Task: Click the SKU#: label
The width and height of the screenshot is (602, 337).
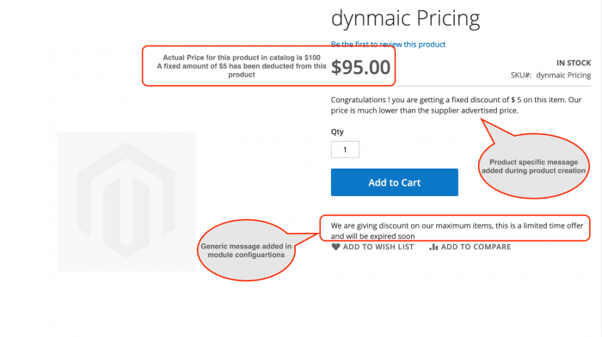Action: (x=521, y=76)
